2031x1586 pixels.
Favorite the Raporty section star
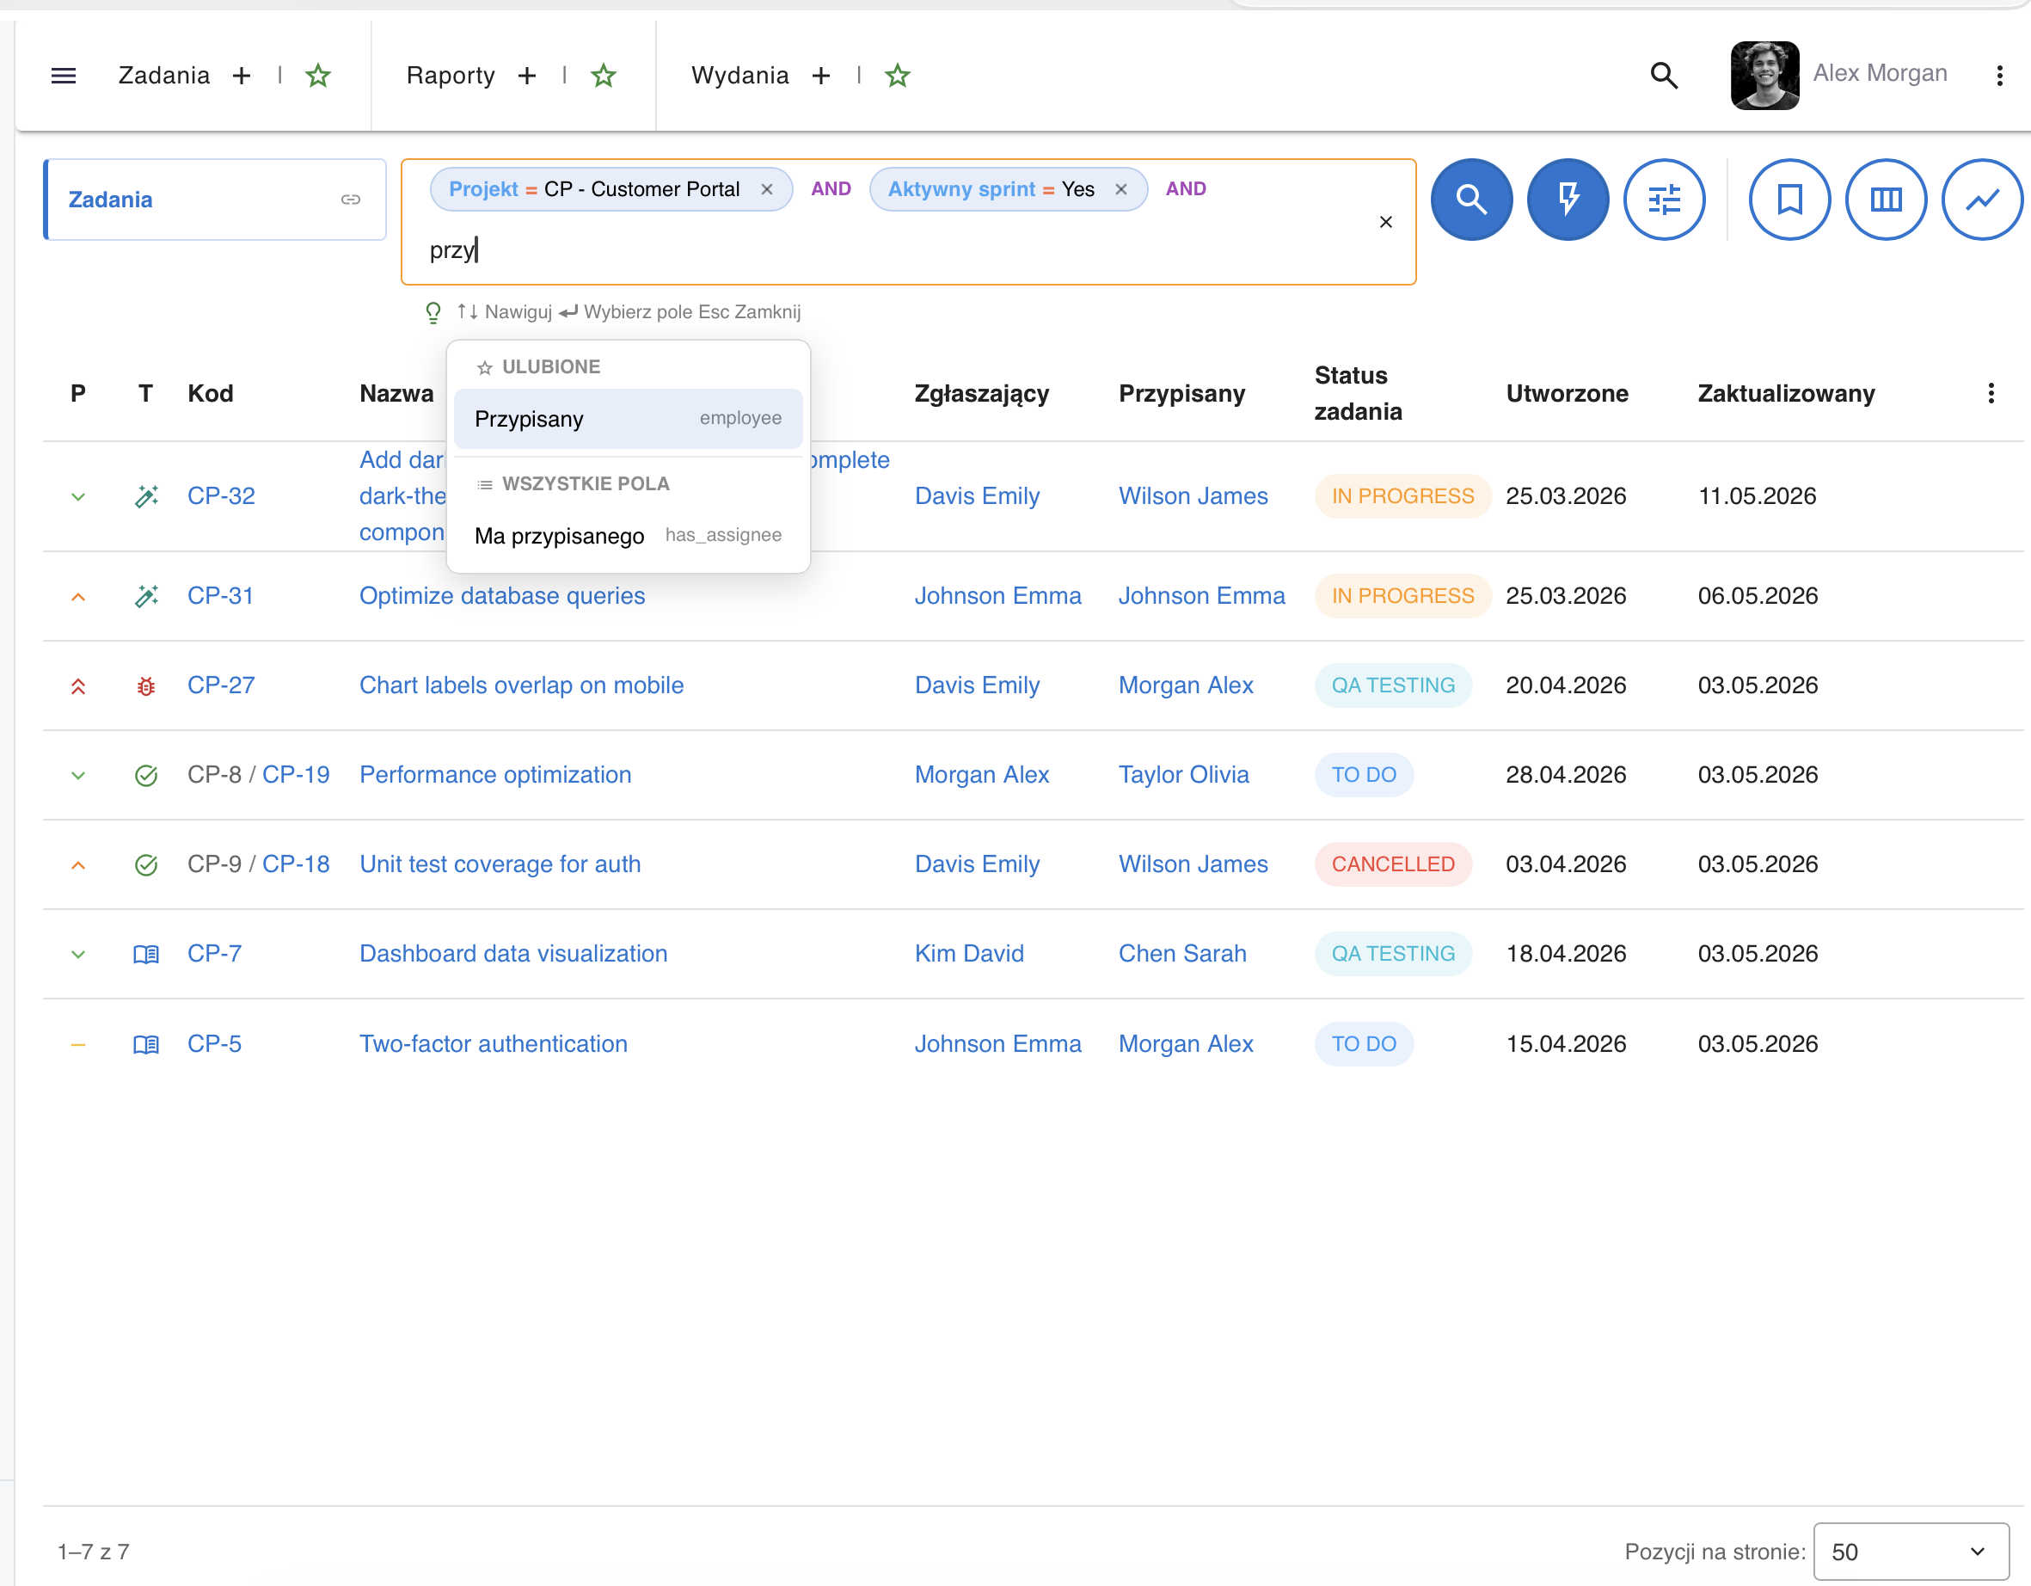tap(604, 76)
